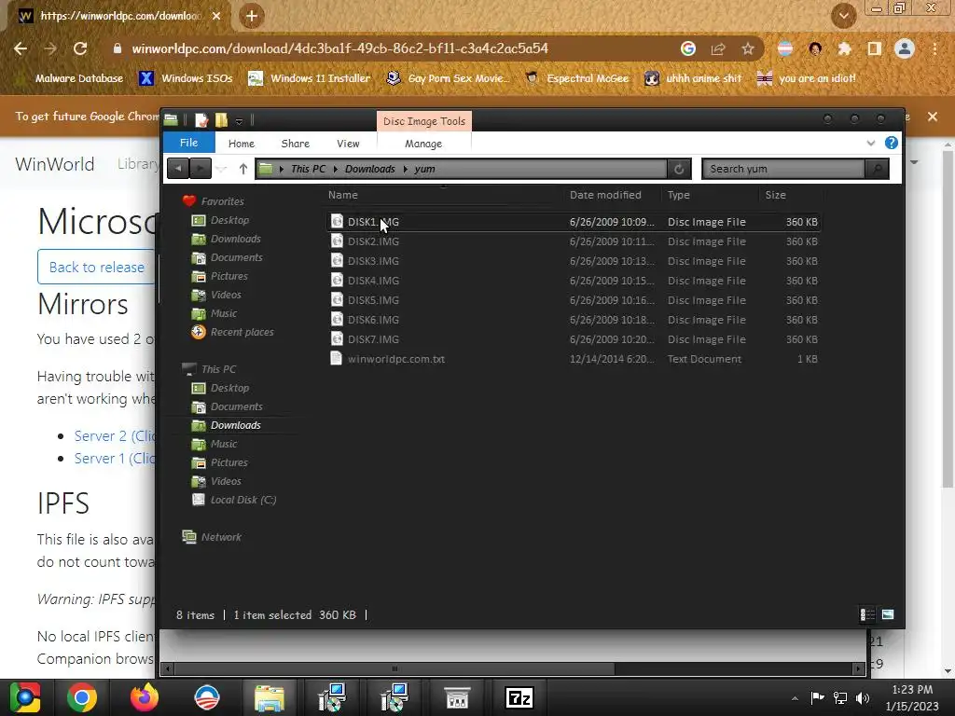955x716 pixels.
Task: Refresh the yum folder view
Action: (679, 169)
